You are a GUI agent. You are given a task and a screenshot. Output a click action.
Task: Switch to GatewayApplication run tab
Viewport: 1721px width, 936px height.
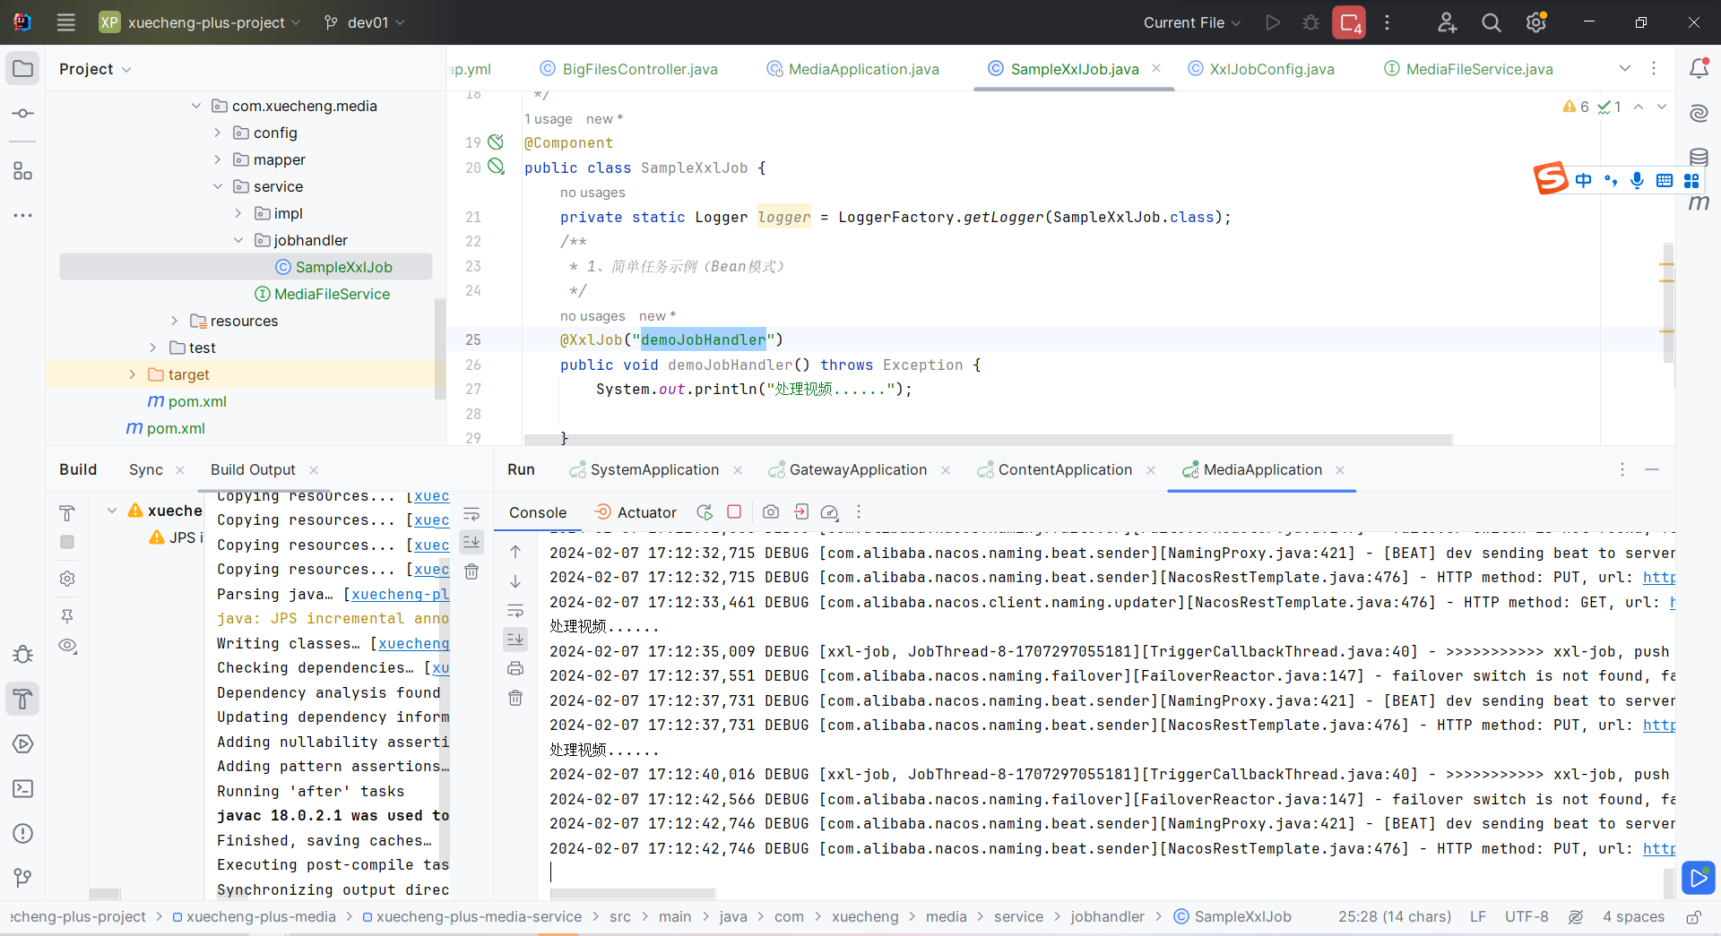[x=848, y=469]
